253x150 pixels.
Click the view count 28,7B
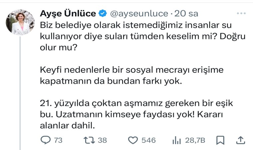(x=194, y=140)
